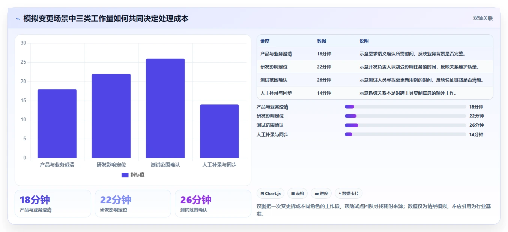
Task: Click x-axis label 产品与业务澄清
Action: pyautogui.click(x=57, y=165)
